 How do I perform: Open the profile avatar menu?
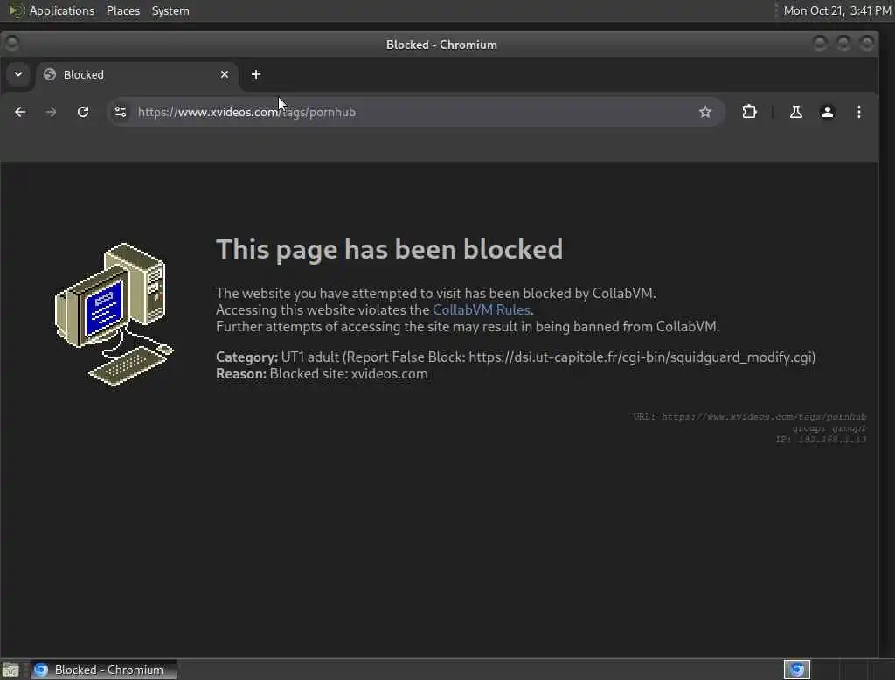(x=827, y=112)
